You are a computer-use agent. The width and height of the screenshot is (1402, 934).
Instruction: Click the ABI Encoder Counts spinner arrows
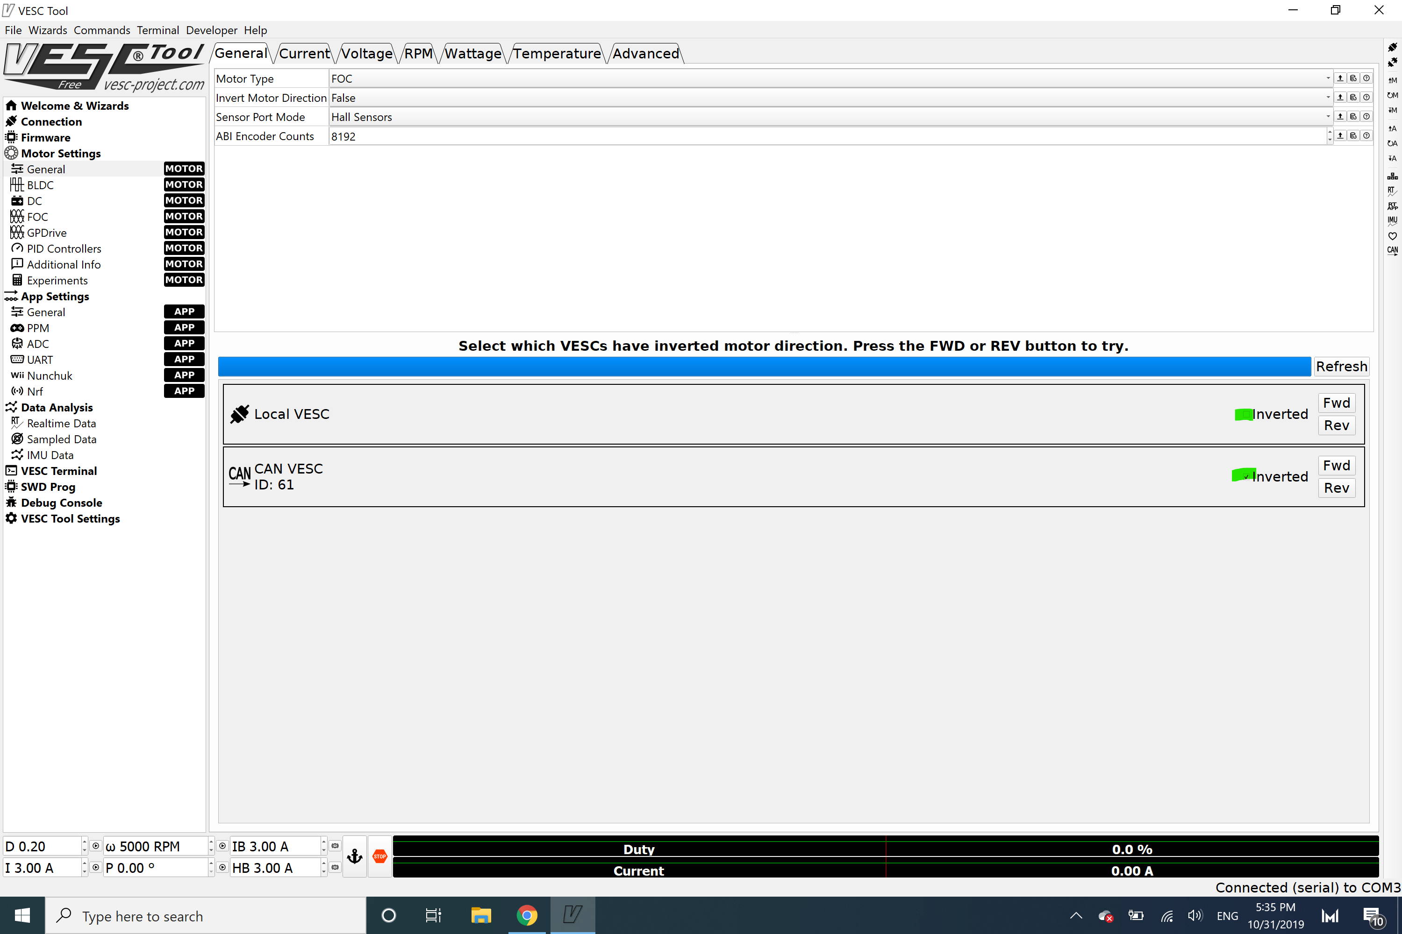(x=1329, y=136)
